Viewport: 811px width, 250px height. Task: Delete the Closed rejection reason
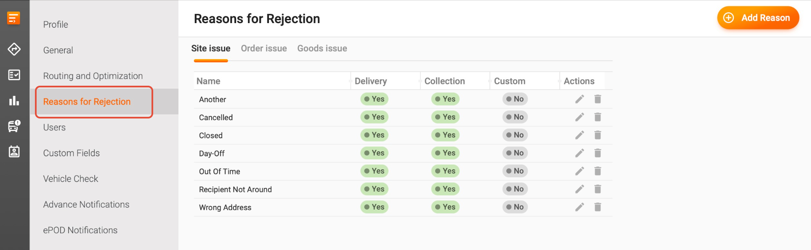pos(598,135)
